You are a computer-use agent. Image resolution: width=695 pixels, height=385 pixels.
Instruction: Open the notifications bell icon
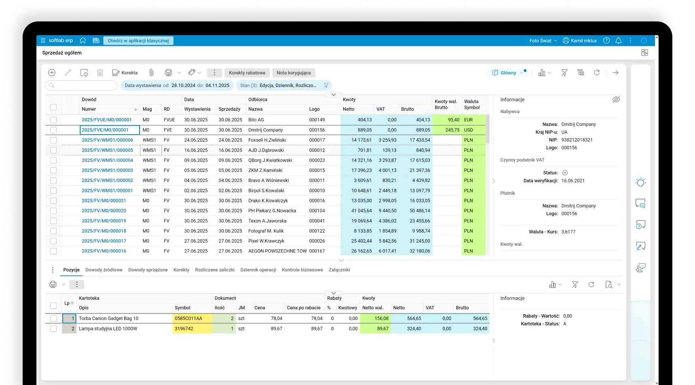pyautogui.click(x=618, y=40)
